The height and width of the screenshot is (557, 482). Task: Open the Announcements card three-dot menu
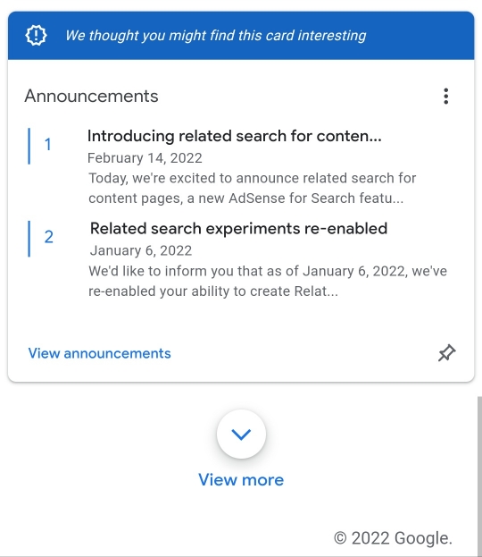[x=445, y=97]
